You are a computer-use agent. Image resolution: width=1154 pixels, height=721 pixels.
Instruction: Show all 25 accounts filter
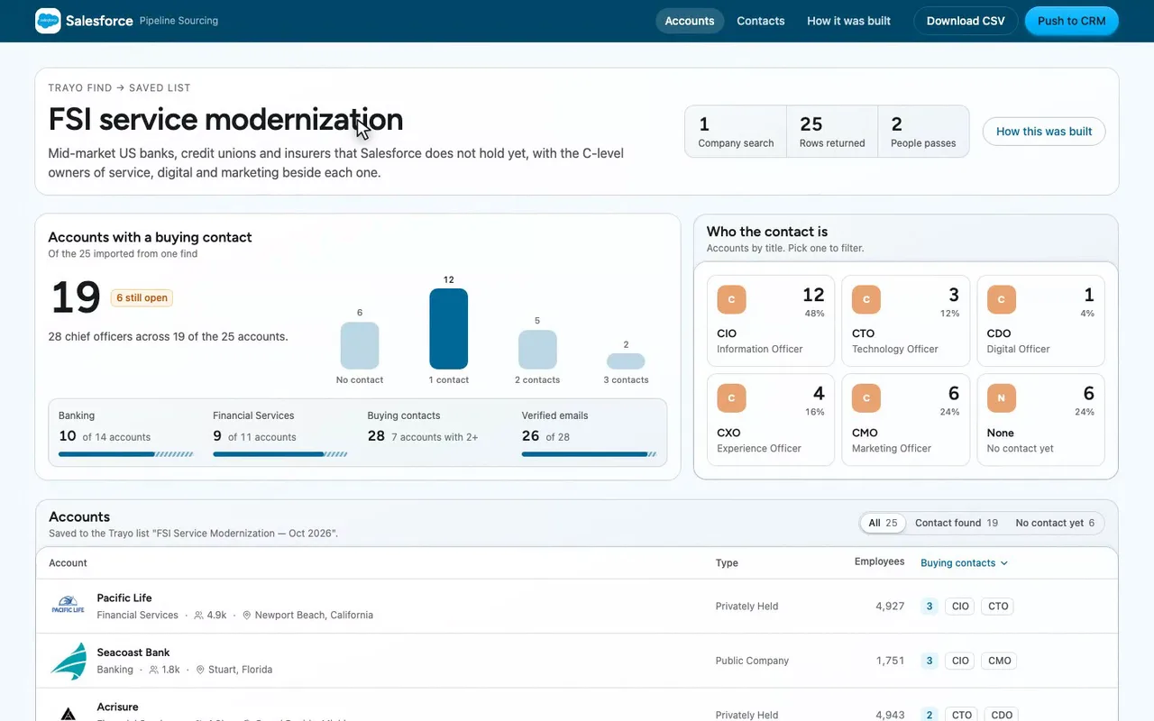pyautogui.click(x=883, y=523)
